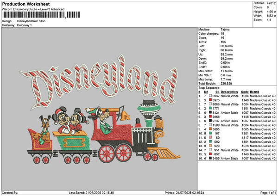This screenshot has height=196, width=278.
Task: Click the 'St.' column header
Action: (217, 92)
